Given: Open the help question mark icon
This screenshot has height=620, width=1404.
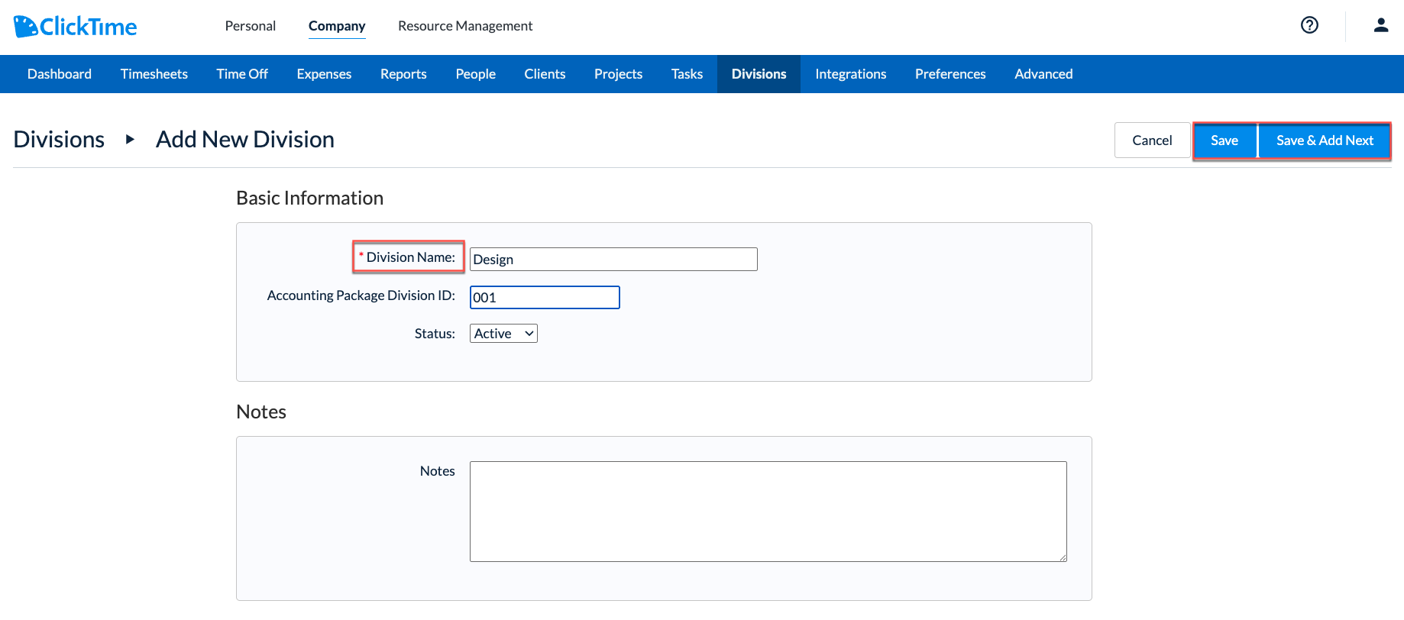Looking at the screenshot, I should coord(1309,25).
